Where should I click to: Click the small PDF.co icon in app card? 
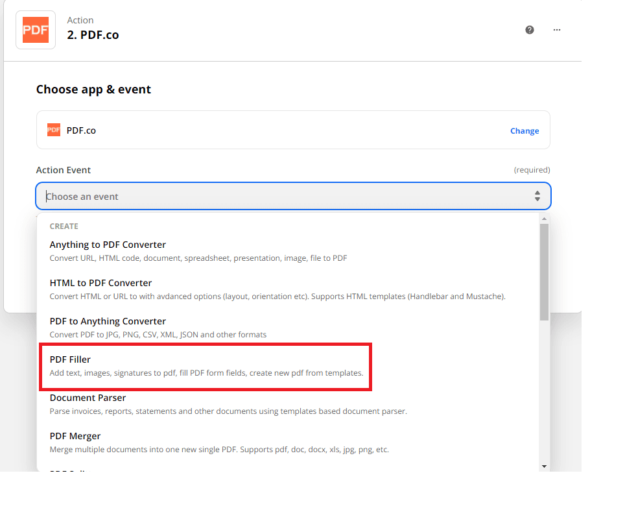tap(53, 130)
